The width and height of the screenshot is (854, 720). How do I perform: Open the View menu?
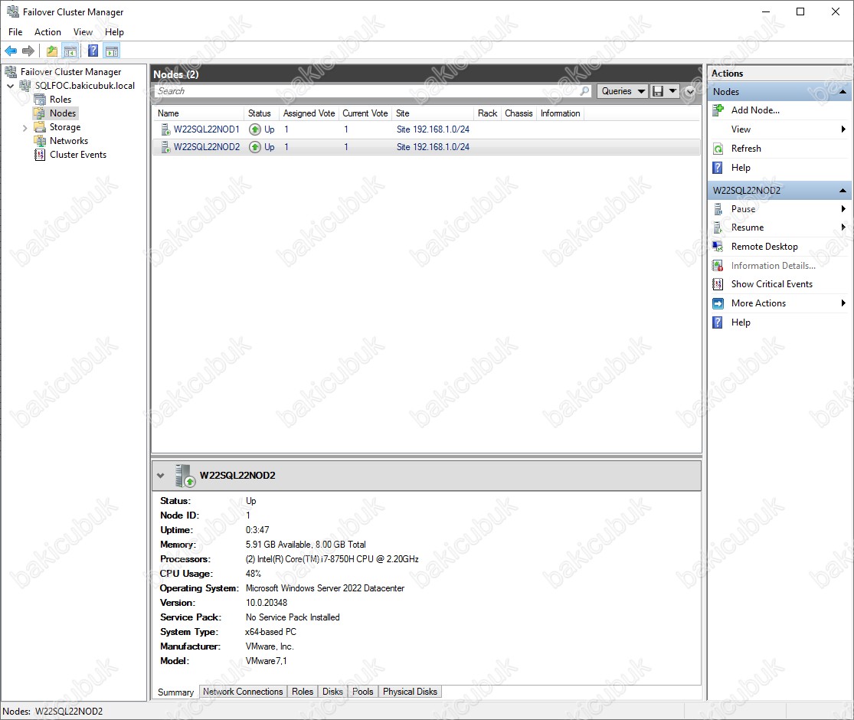pos(83,32)
